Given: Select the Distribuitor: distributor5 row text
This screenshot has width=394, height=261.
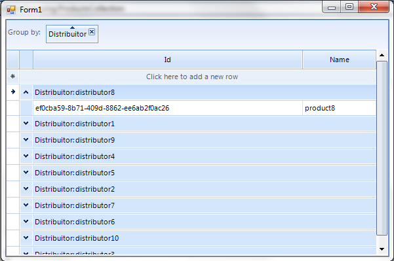Looking at the screenshot, I should pos(75,173).
